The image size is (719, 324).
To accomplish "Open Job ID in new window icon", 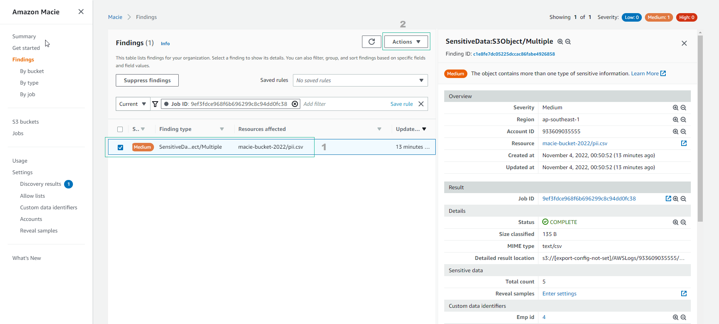I will coord(668,198).
